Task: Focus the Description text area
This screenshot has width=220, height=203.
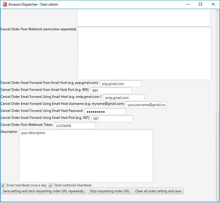Action: point(86,156)
